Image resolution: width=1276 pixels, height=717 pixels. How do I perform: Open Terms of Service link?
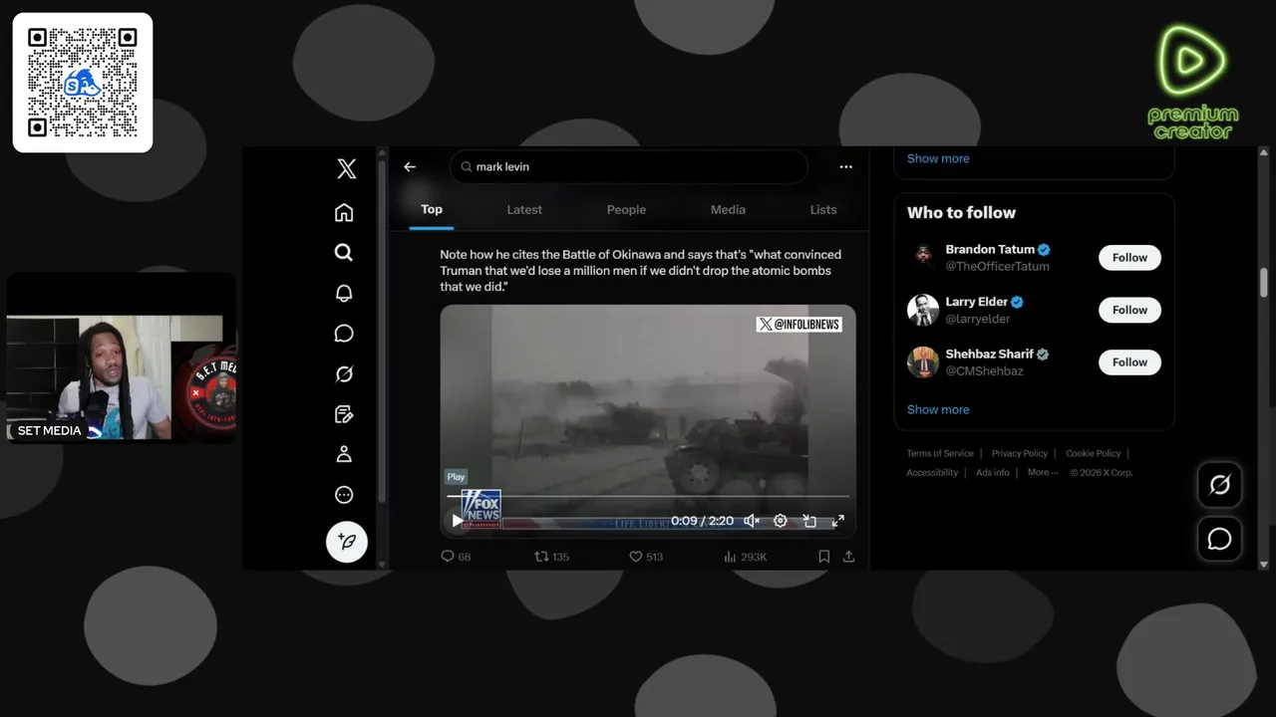[940, 453]
